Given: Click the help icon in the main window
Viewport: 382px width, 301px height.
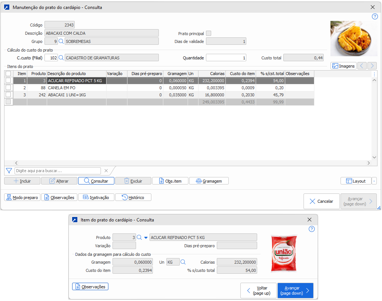Looking at the screenshot, I should tap(375, 16).
